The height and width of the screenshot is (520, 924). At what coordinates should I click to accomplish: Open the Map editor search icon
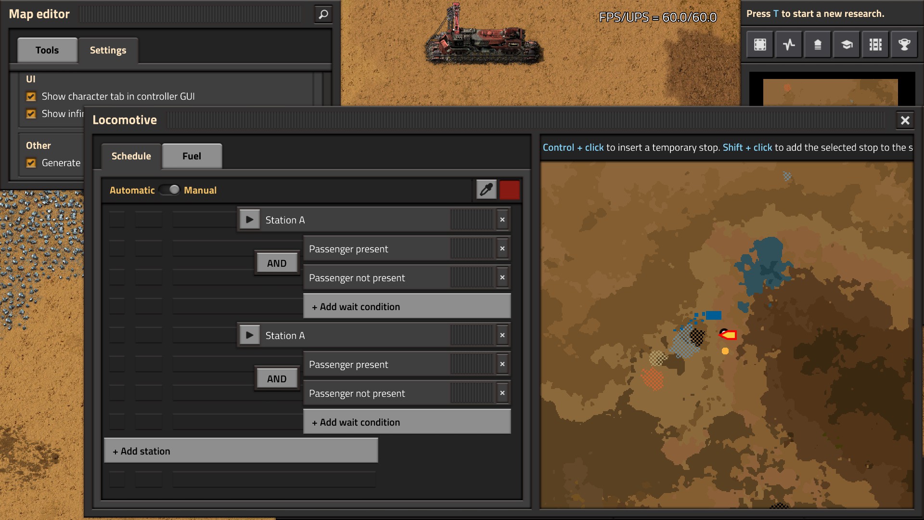click(323, 14)
